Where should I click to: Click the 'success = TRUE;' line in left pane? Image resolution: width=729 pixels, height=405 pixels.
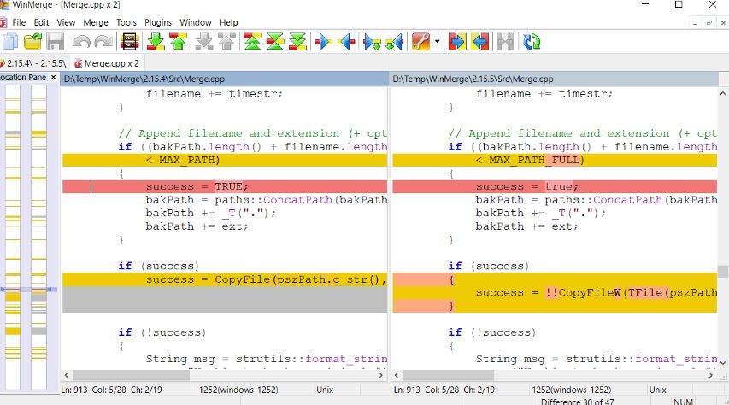(225, 186)
